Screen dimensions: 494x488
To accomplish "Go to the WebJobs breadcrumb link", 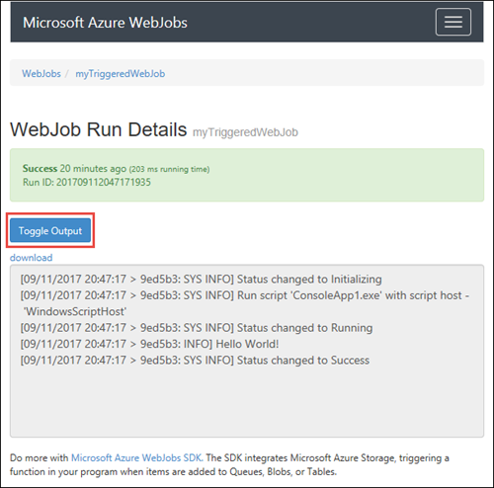I will pos(41,73).
